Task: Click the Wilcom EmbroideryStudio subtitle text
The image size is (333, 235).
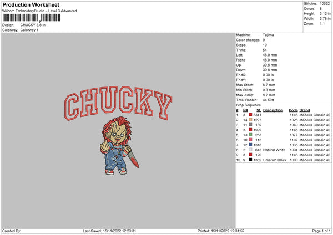Action: point(39,11)
